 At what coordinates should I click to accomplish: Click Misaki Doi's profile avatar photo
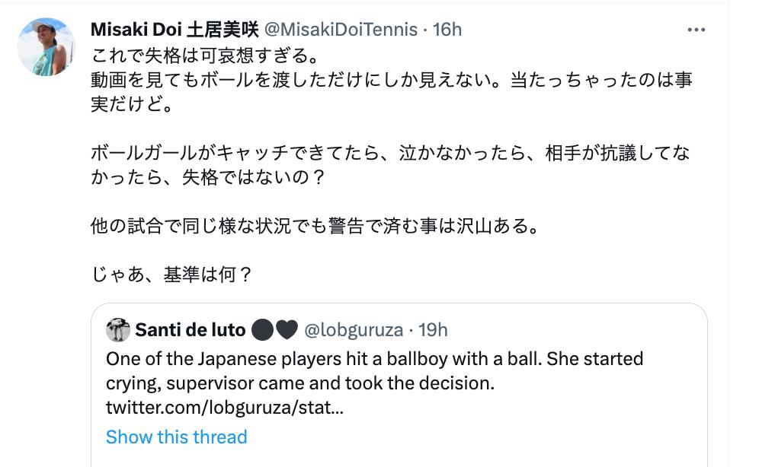pos(46,47)
